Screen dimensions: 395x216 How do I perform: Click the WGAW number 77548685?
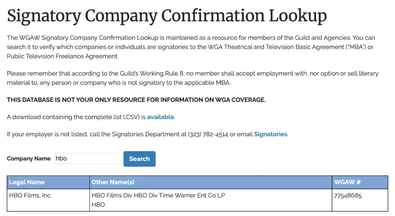348,196
